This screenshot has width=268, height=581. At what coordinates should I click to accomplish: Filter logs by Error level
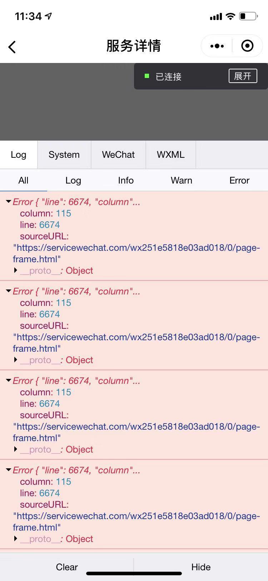[239, 180]
